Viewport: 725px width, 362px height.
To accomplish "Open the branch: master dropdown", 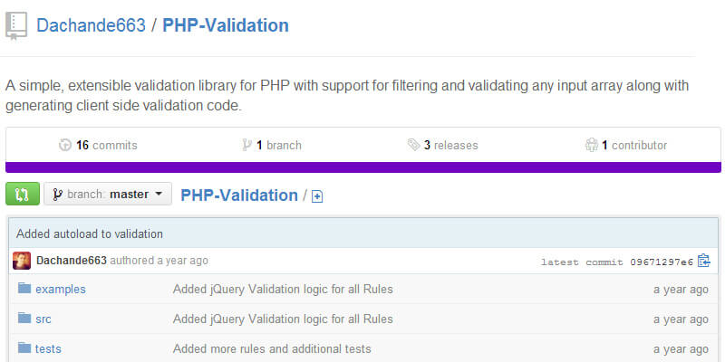I will [x=107, y=194].
